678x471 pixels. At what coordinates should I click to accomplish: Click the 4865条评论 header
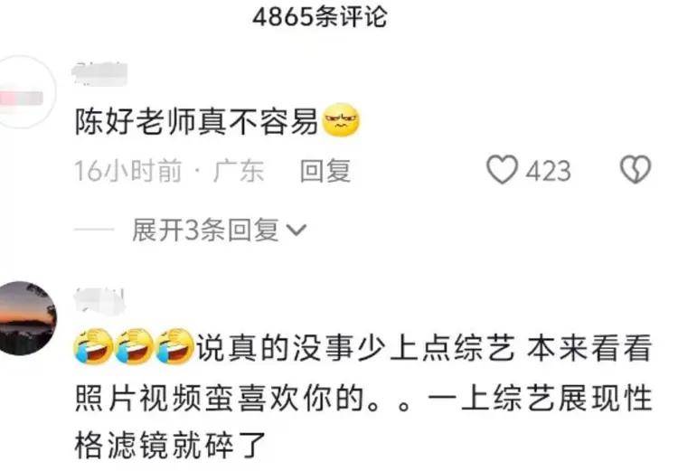click(320, 17)
